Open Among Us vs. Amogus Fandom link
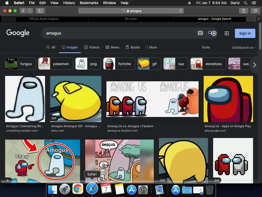262x197 pixels. (x=130, y=126)
